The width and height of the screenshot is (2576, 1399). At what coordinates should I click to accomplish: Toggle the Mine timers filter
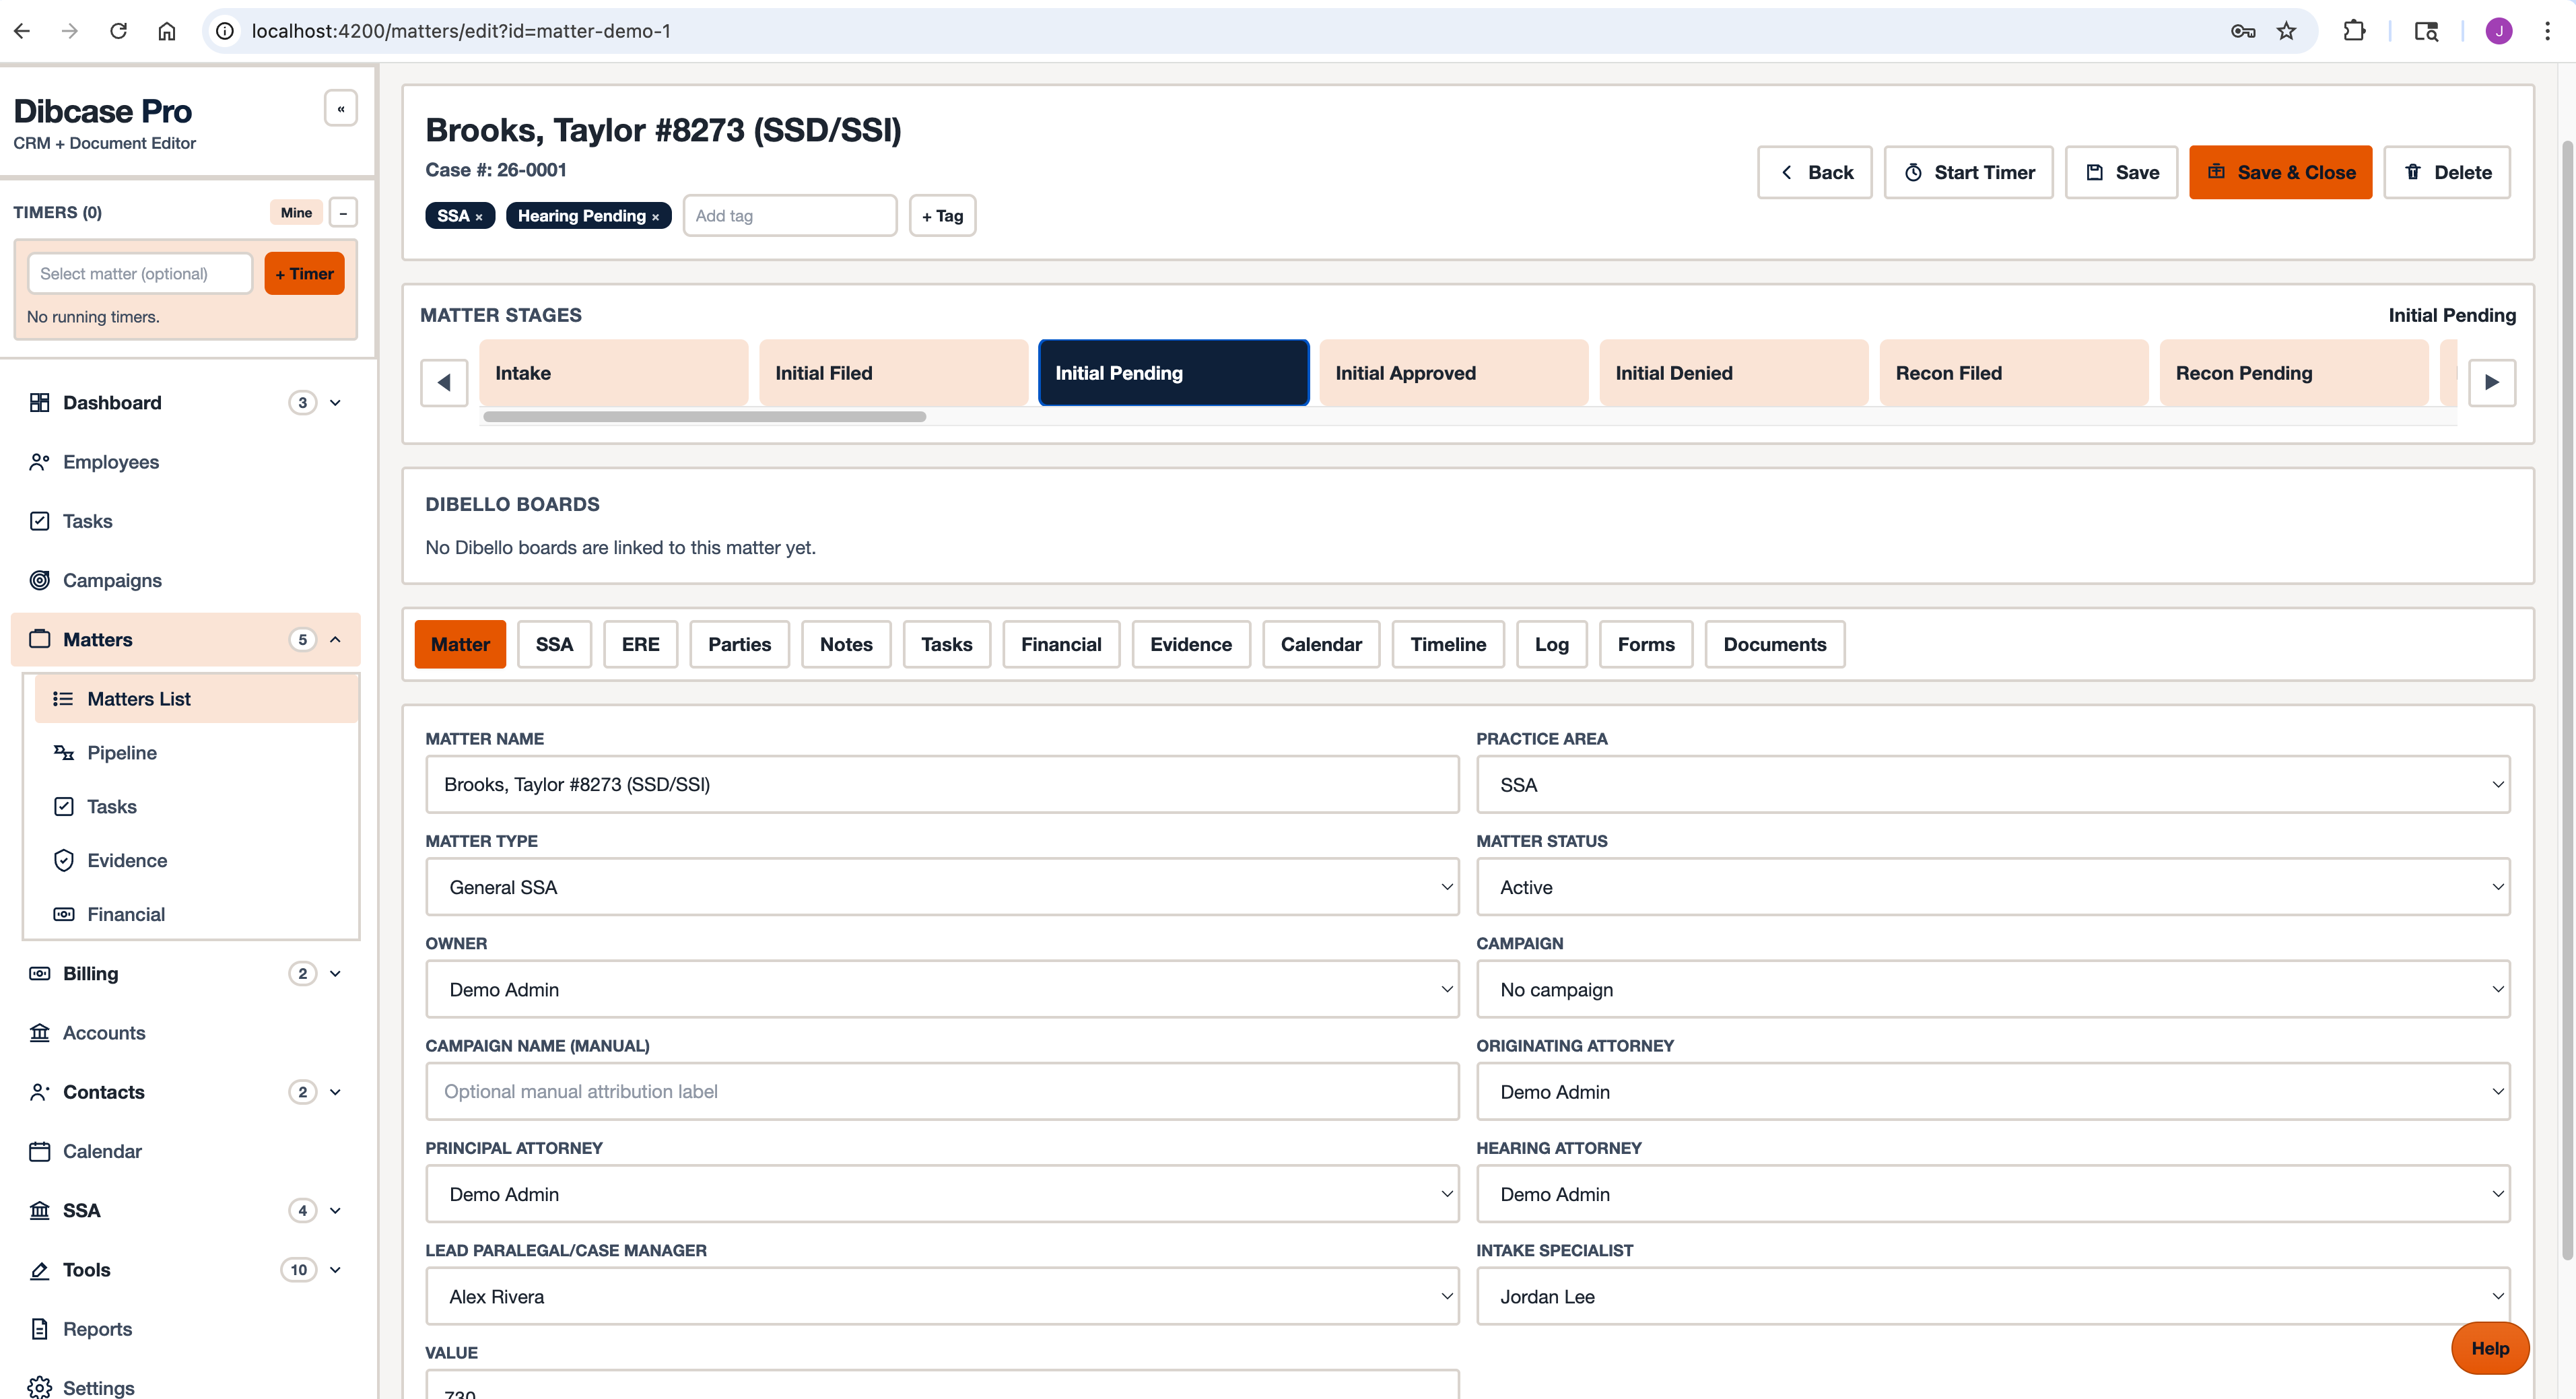pyautogui.click(x=296, y=212)
